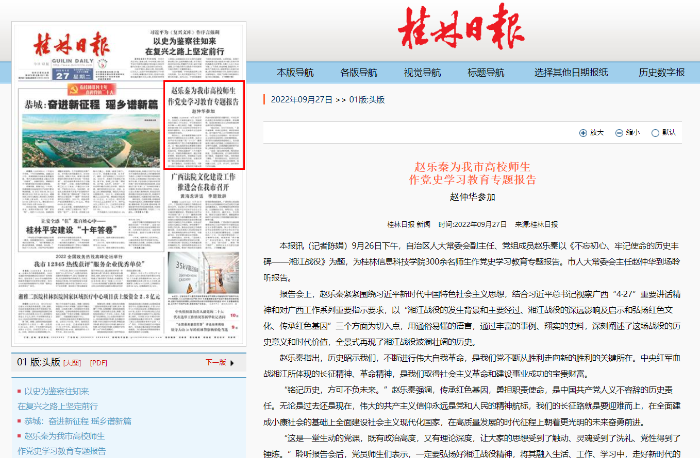
Task: Switch to 标题导航 menu item
Action: 486,73
